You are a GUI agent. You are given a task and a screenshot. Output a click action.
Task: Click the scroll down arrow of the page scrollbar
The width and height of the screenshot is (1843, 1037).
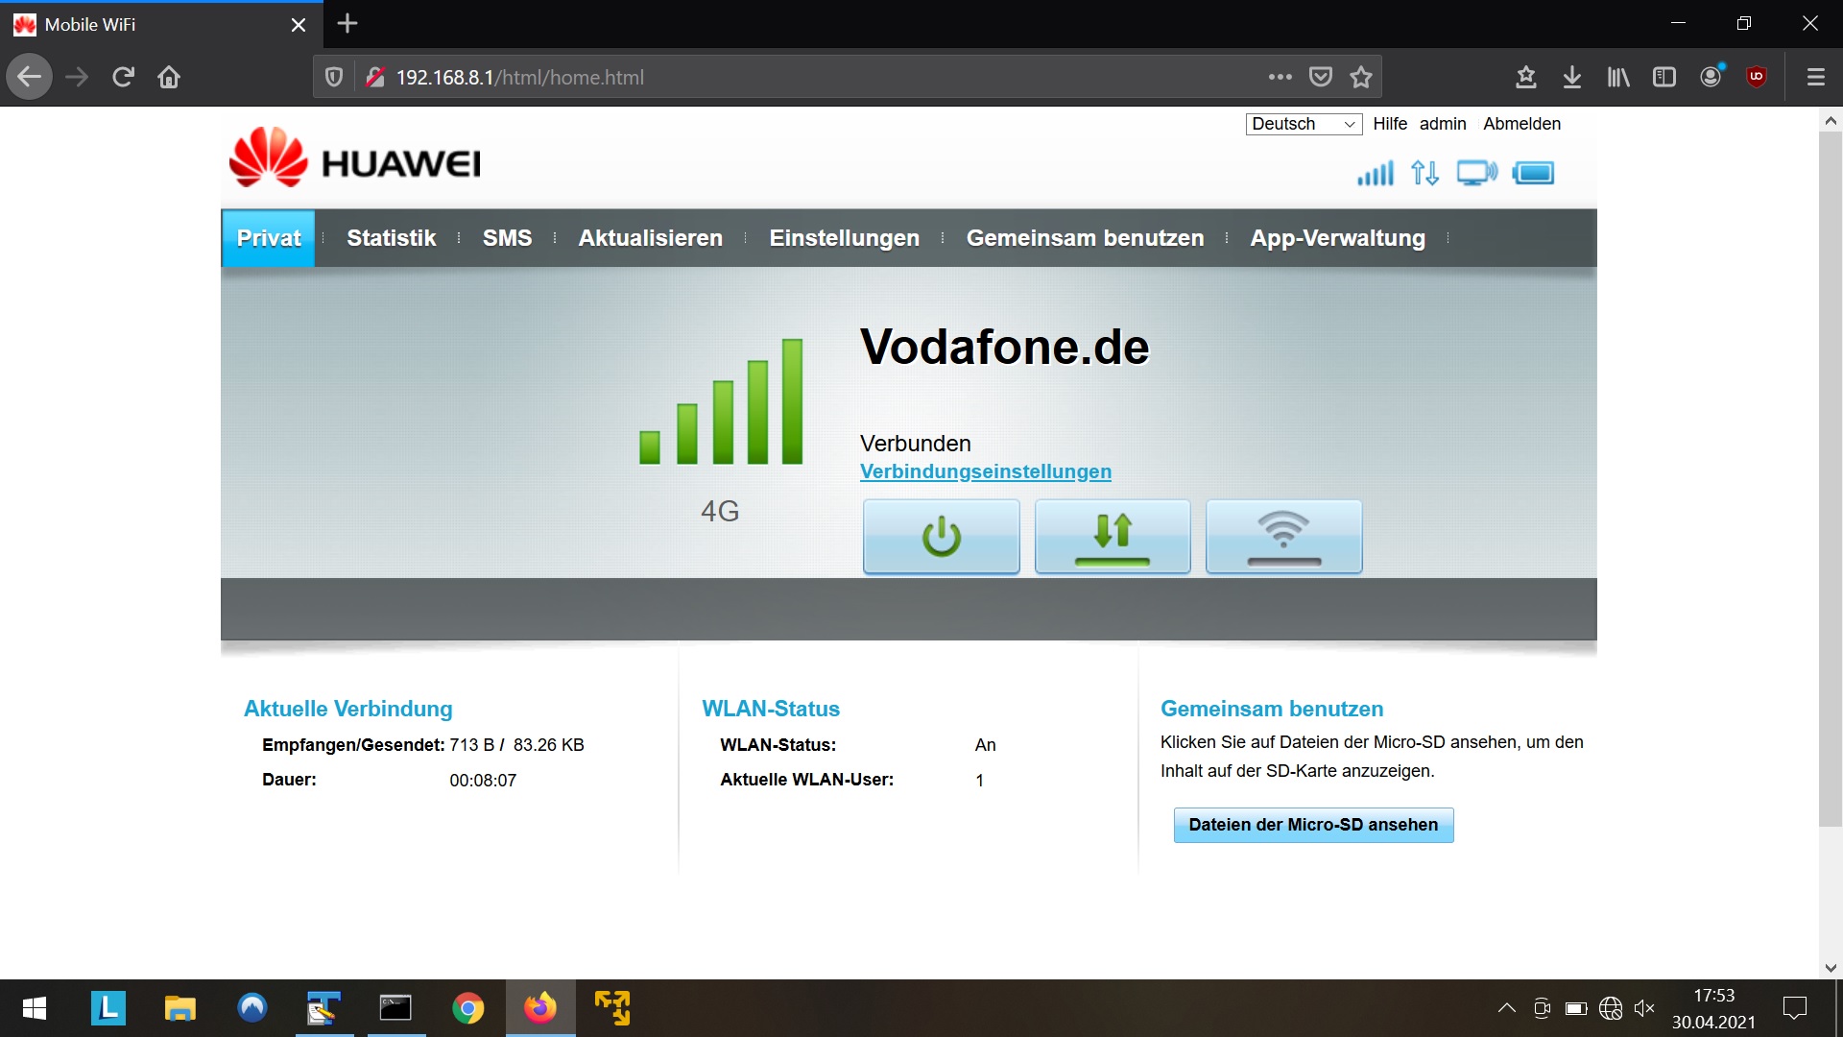coord(1831,968)
